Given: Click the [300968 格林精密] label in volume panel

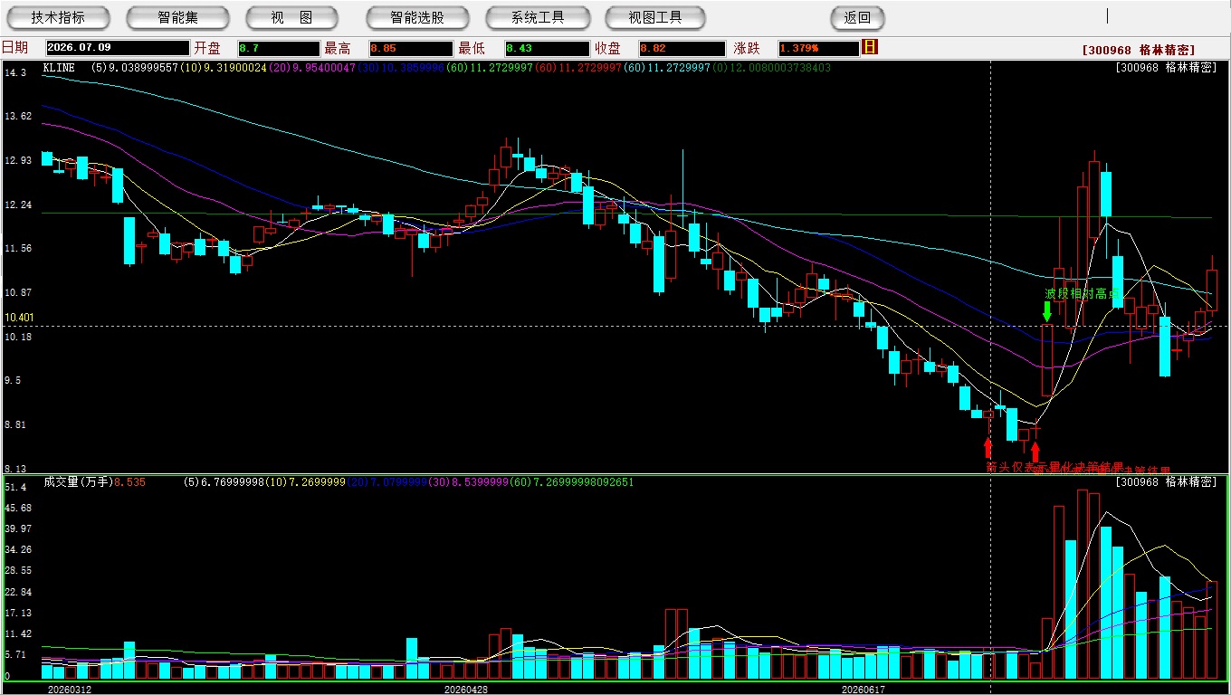Looking at the screenshot, I should tap(1166, 482).
